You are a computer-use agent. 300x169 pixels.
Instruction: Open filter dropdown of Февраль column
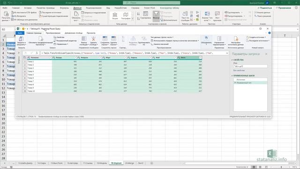100,57
